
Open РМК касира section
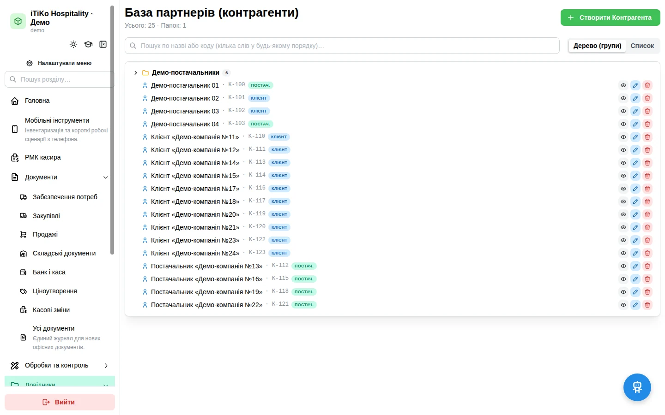[60, 157]
